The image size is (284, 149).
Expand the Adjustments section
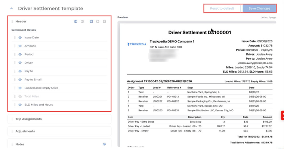[x=59, y=131]
